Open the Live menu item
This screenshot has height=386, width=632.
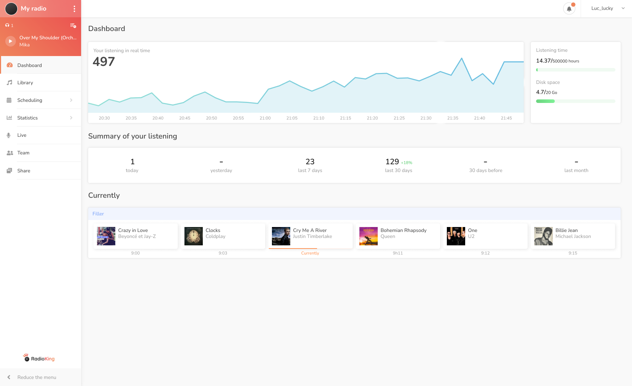(41, 135)
